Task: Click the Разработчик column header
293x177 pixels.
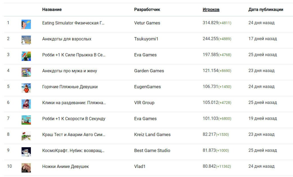Action: click(x=147, y=10)
